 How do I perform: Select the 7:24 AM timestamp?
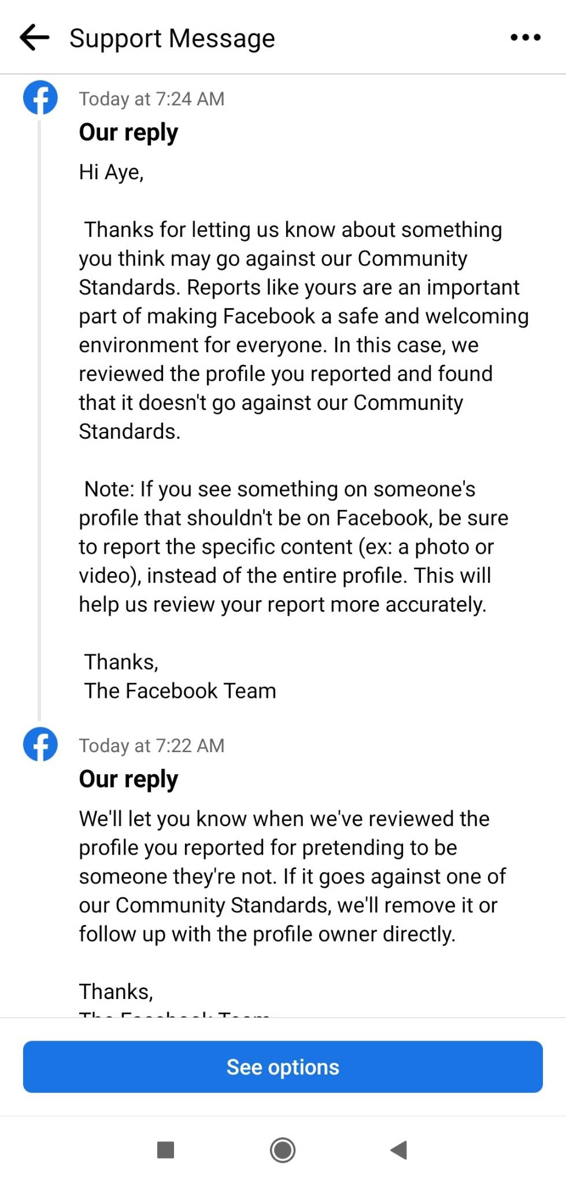(151, 98)
